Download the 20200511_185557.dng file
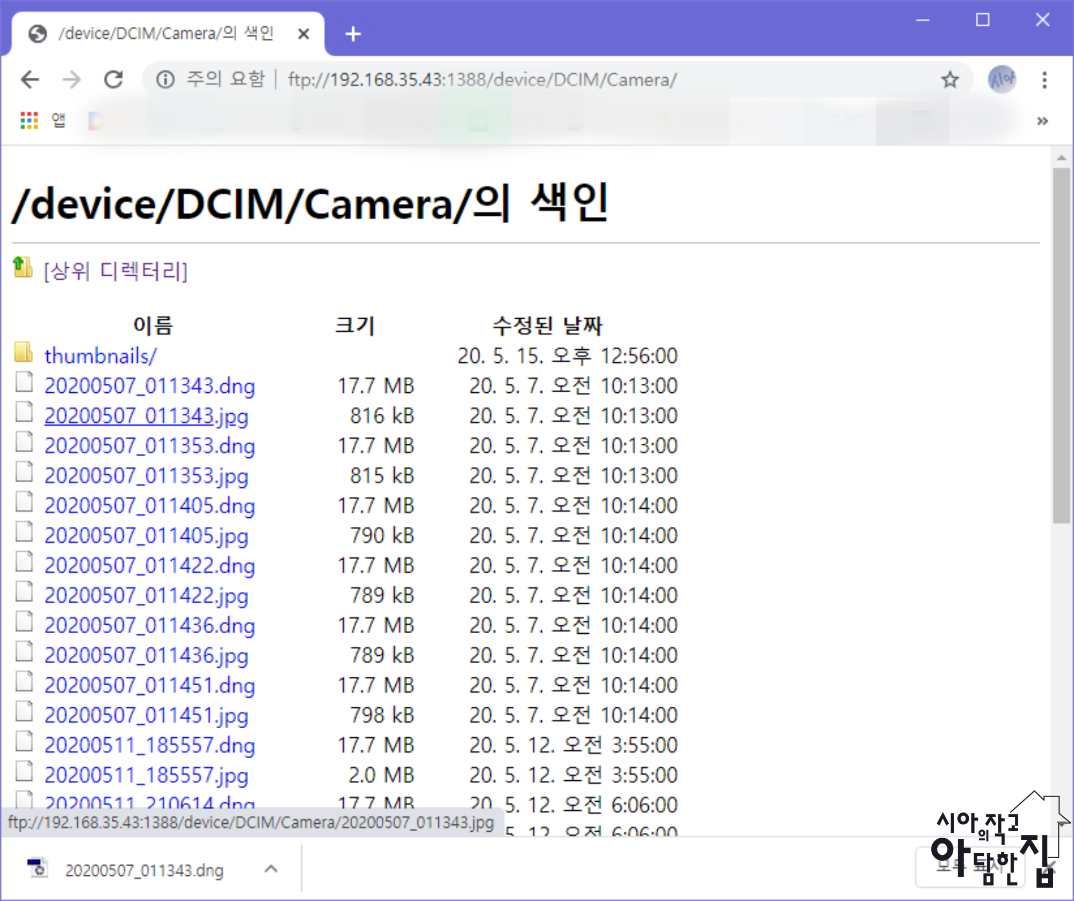The height and width of the screenshot is (901, 1074). (149, 746)
